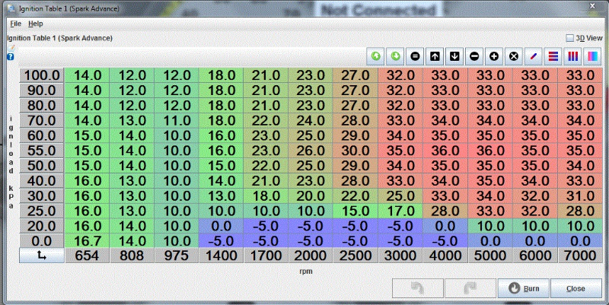Click the vertical stripes interpolate icon
Screen dimensions: 609x305
tap(573, 56)
